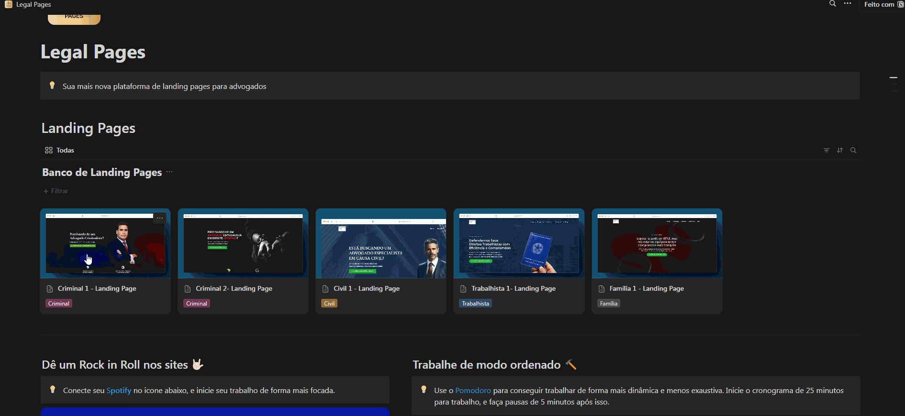Click the blue Trabalhista tag

[475, 304]
